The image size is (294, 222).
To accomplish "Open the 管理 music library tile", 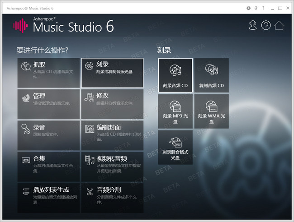I will [48, 104].
